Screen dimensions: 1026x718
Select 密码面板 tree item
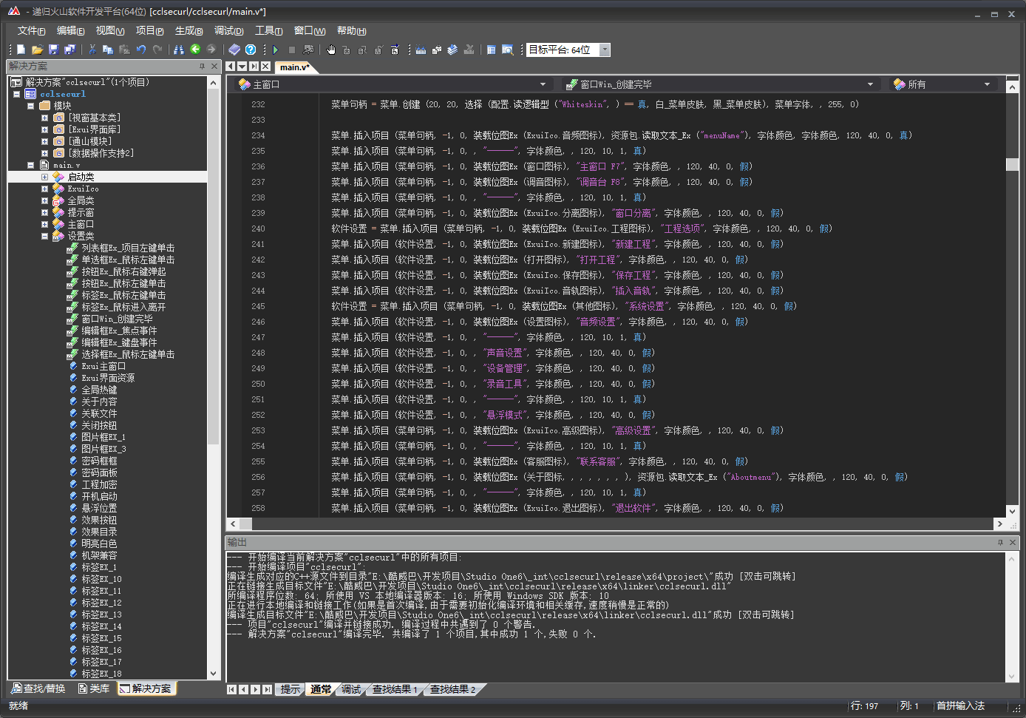point(99,473)
